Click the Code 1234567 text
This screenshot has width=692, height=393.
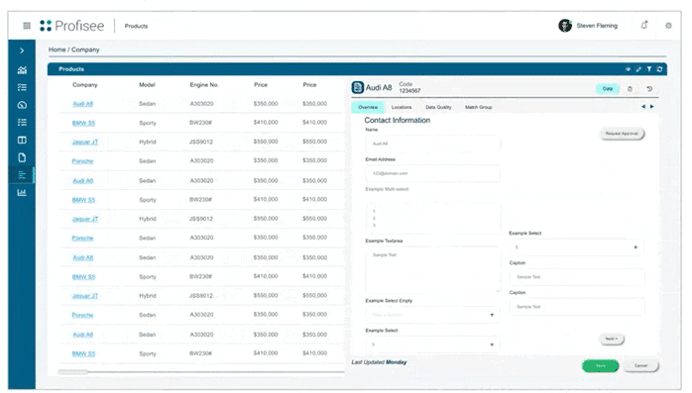409,87
